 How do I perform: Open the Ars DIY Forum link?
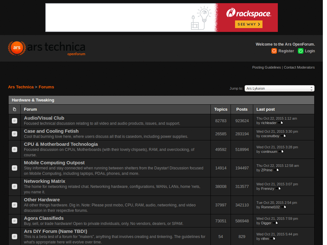(x=55, y=231)
